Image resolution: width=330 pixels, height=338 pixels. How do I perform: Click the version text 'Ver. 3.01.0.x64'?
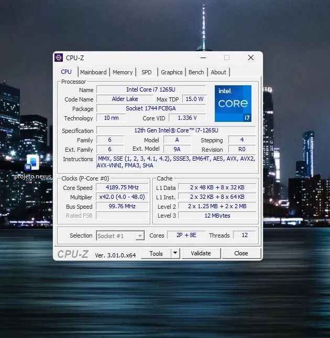[x=115, y=255]
